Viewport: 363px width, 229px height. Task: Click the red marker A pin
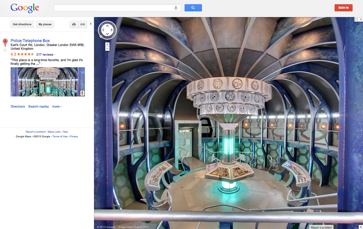click(x=5, y=43)
